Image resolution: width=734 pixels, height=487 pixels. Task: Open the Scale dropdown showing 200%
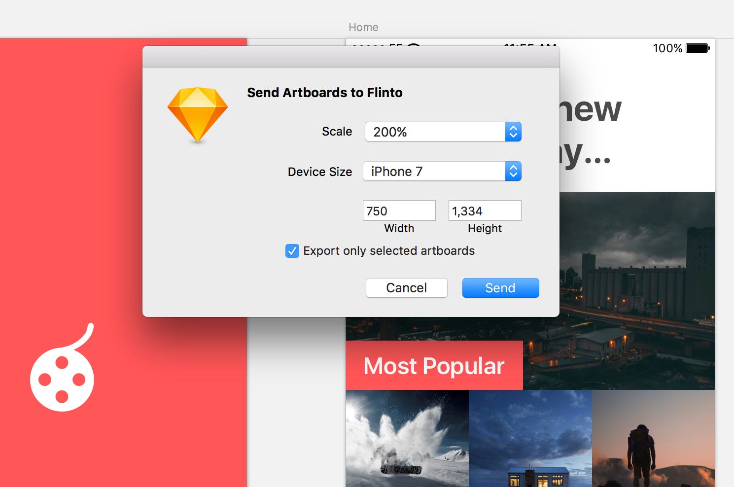(x=443, y=132)
